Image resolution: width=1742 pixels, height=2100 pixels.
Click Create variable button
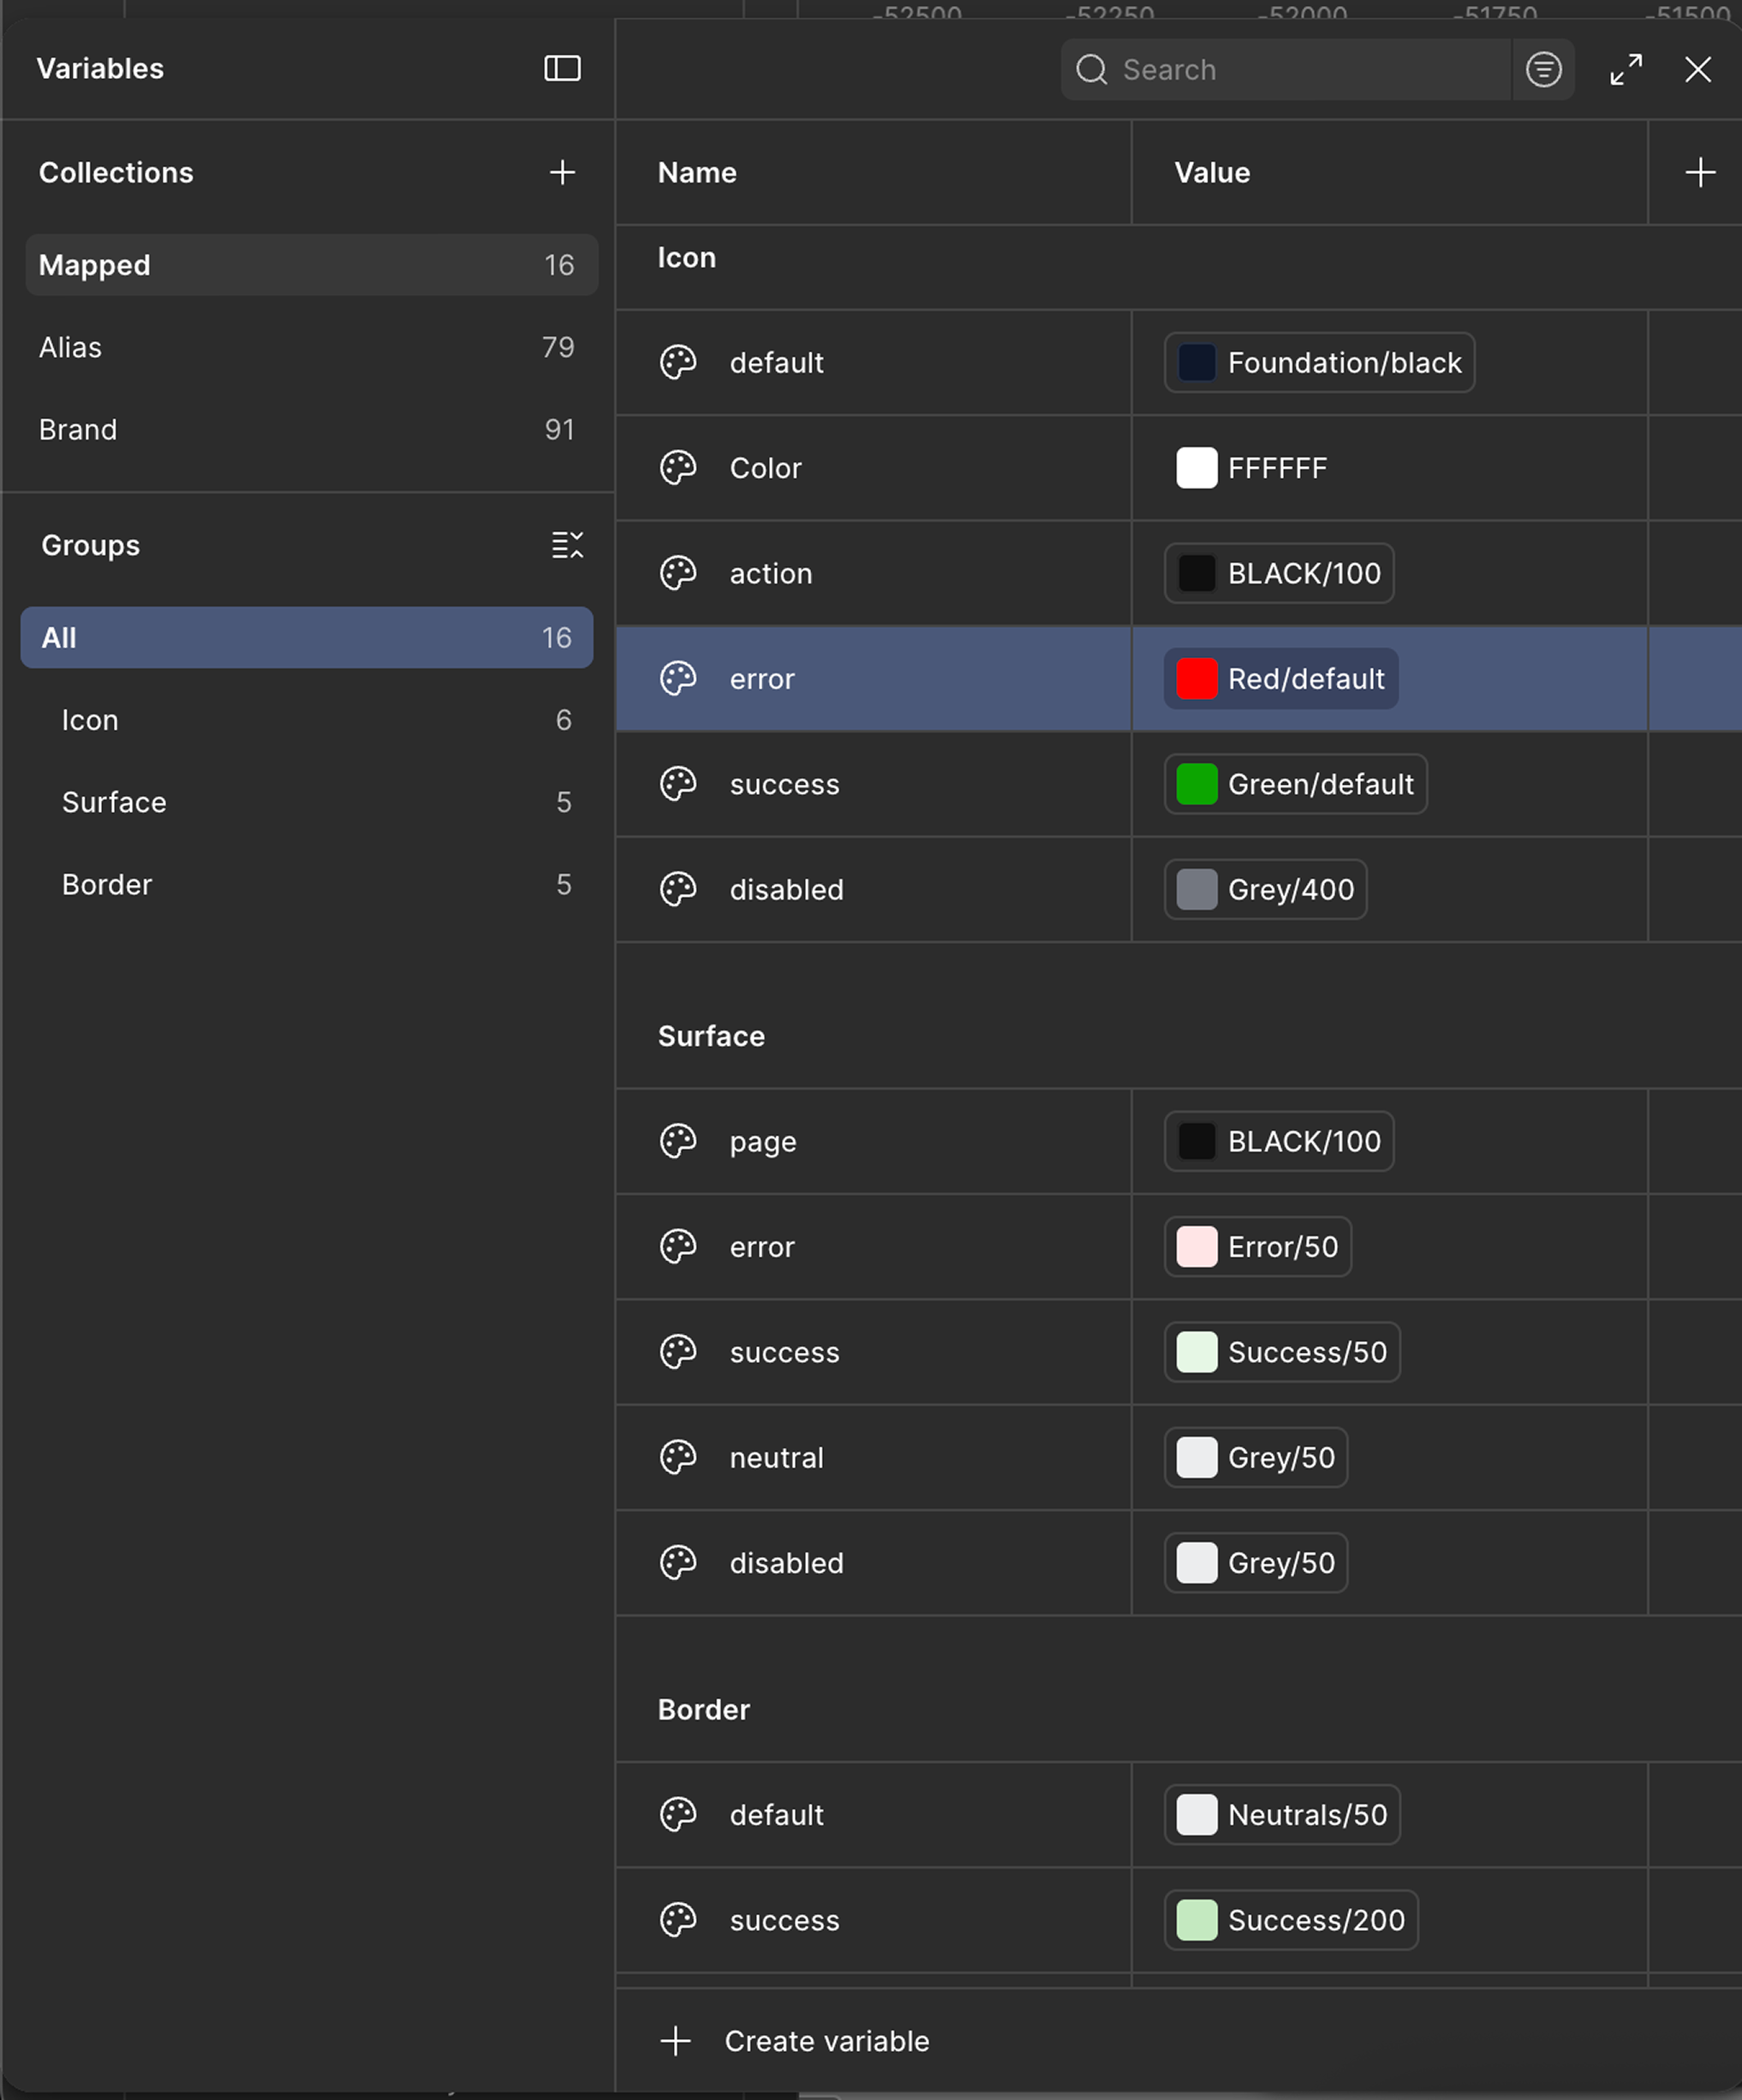[x=796, y=2041]
